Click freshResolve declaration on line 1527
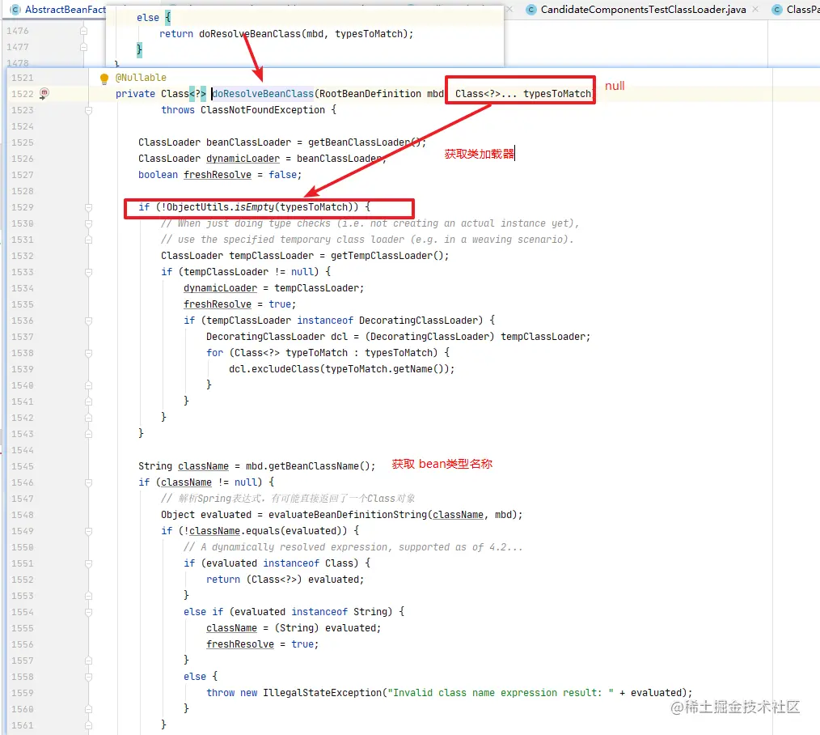Image resolution: width=820 pixels, height=735 pixels. (218, 175)
